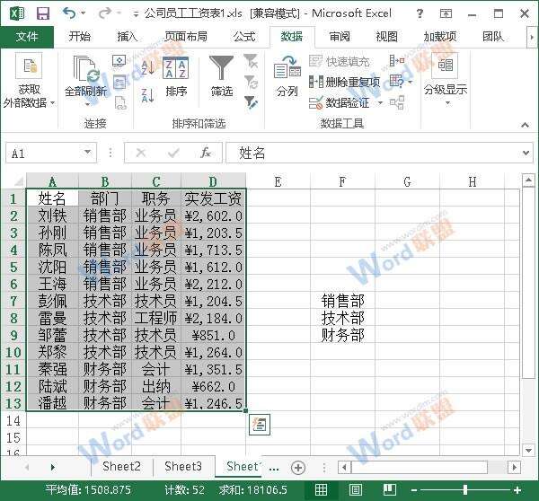Open the 数据验证 dropdown arrow
The height and width of the screenshot is (501, 539).
point(380,102)
